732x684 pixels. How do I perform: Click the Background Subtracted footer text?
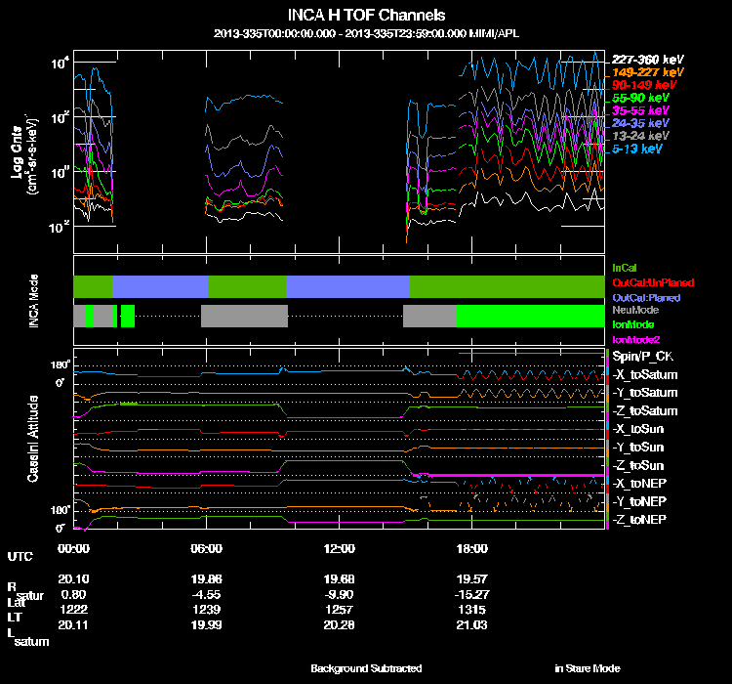pyautogui.click(x=366, y=668)
